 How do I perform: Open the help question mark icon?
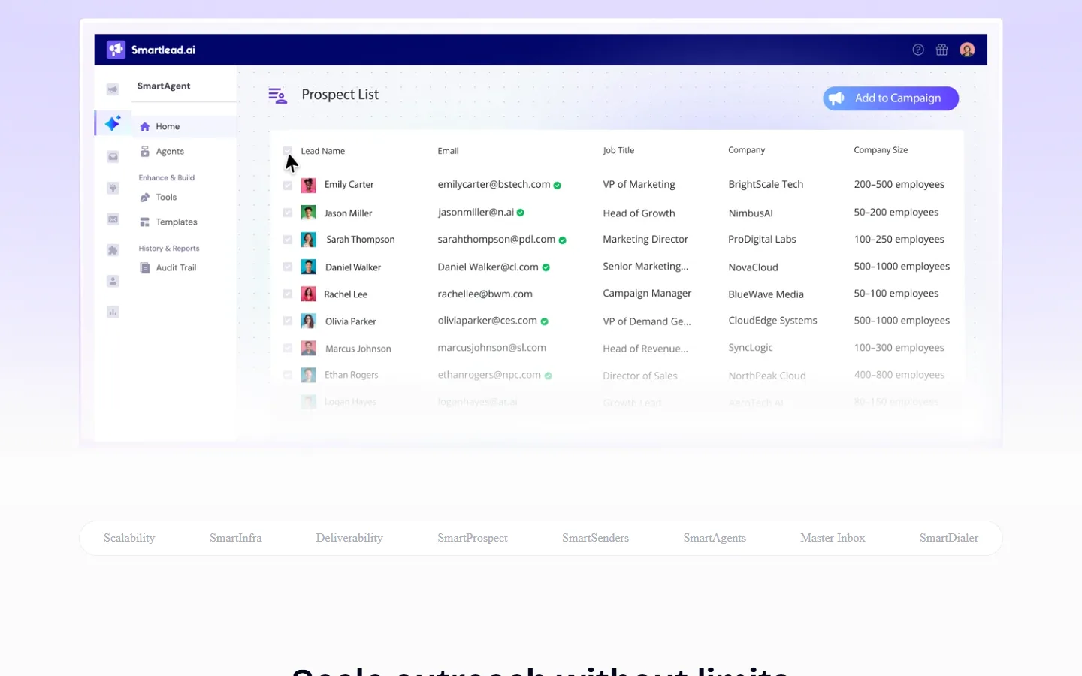(918, 50)
